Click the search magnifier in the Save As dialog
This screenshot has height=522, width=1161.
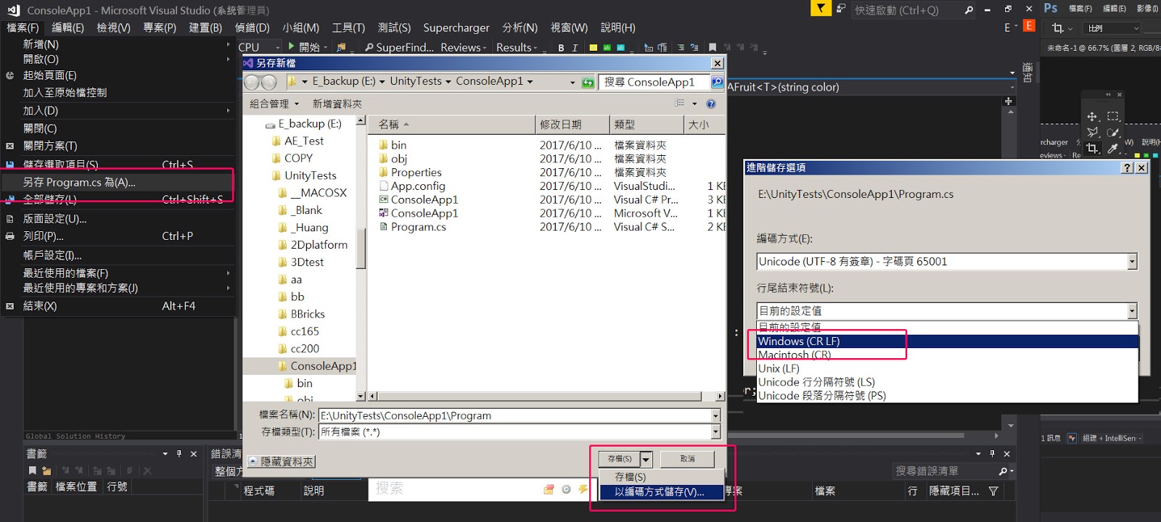pyautogui.click(x=717, y=82)
